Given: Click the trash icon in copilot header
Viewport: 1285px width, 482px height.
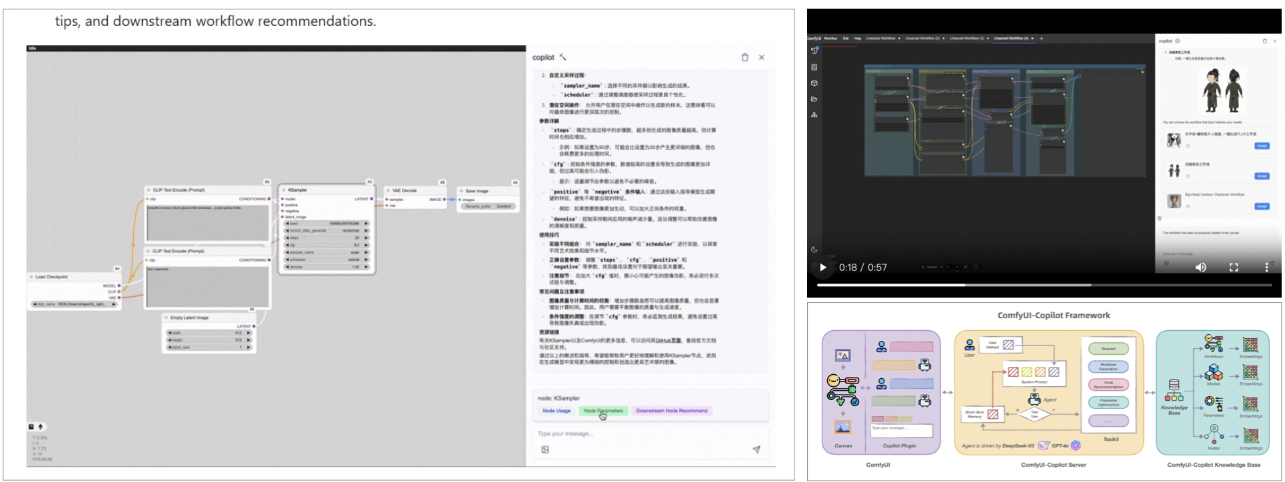Looking at the screenshot, I should [x=744, y=57].
